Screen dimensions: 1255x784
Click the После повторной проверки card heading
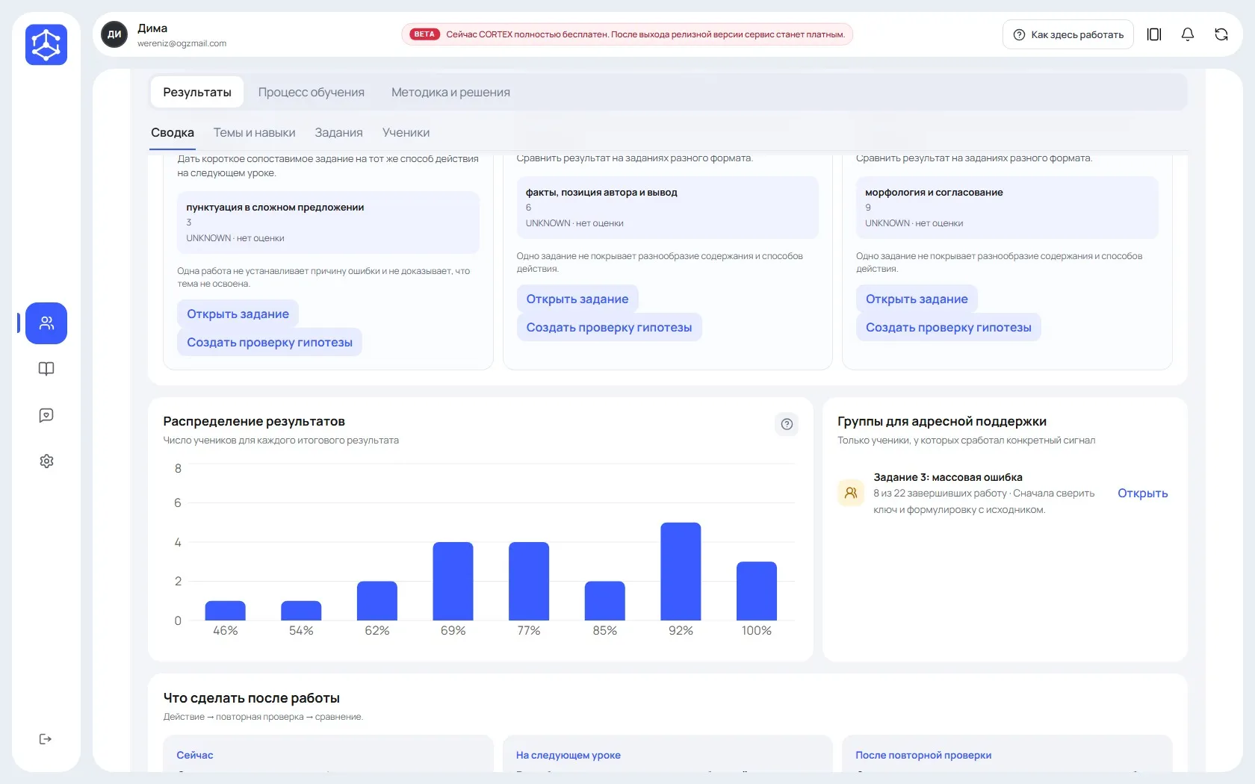tap(923, 755)
